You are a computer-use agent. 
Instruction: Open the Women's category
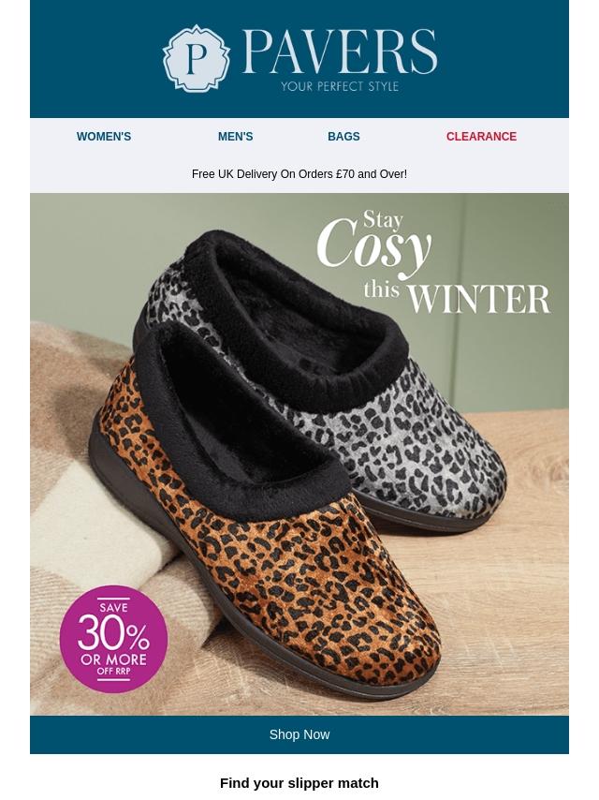[104, 136]
